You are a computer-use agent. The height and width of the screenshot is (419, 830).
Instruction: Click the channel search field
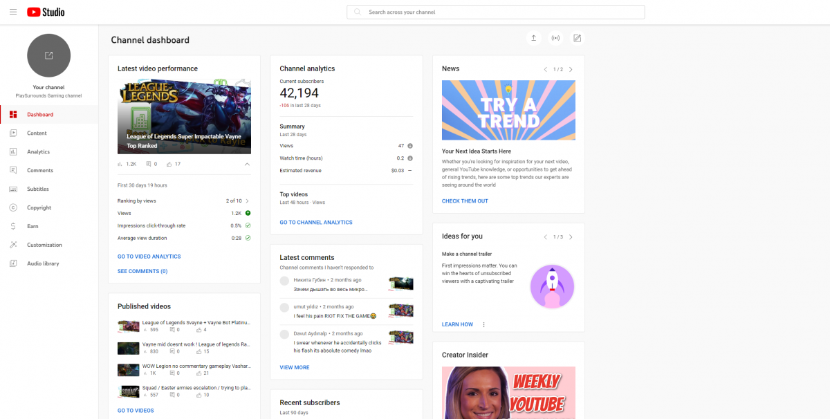click(495, 12)
